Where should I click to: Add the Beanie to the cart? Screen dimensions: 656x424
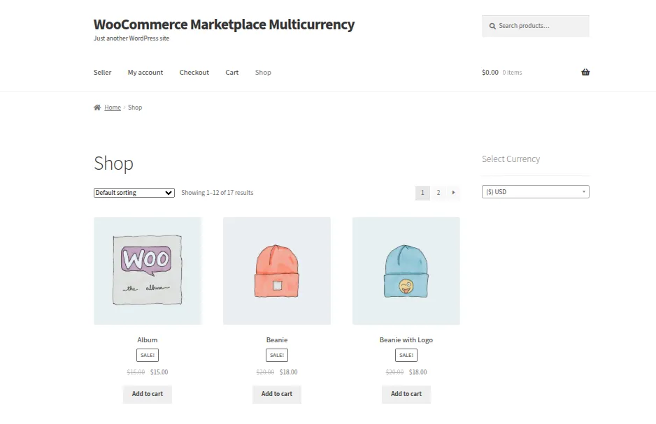point(277,394)
